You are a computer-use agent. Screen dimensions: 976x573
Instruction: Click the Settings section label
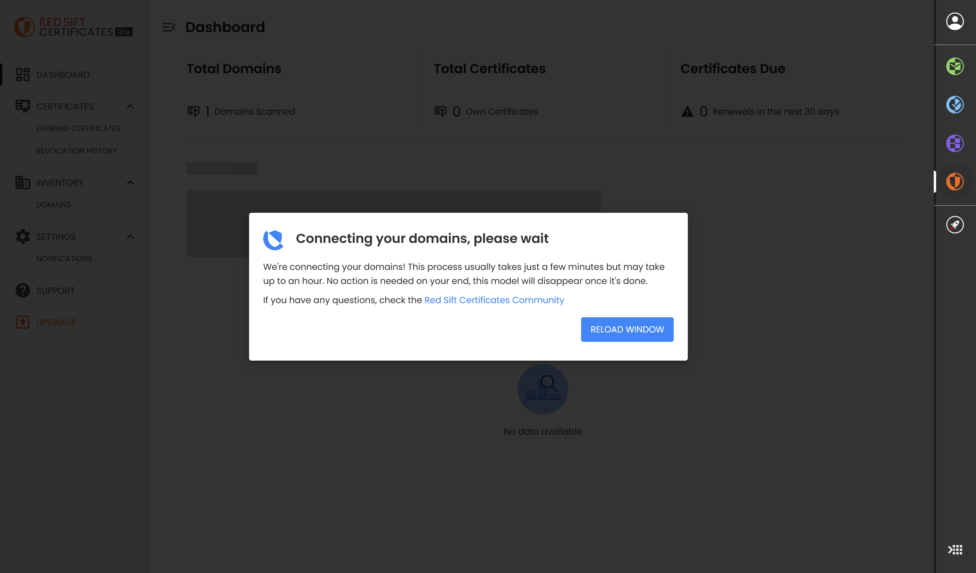point(56,237)
